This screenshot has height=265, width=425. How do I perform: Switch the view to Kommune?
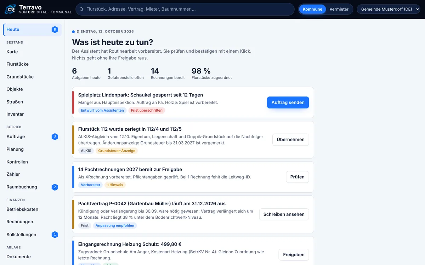coord(312,9)
